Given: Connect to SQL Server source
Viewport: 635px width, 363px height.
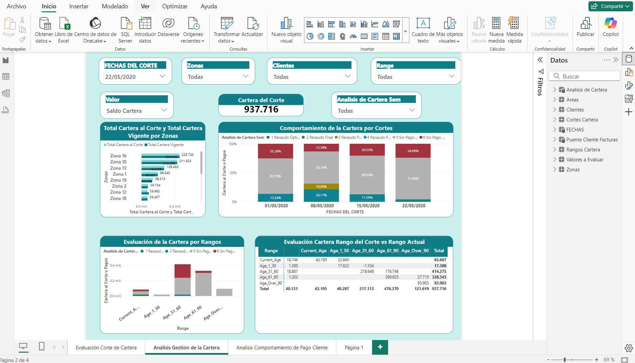Looking at the screenshot, I should tap(125, 30).
